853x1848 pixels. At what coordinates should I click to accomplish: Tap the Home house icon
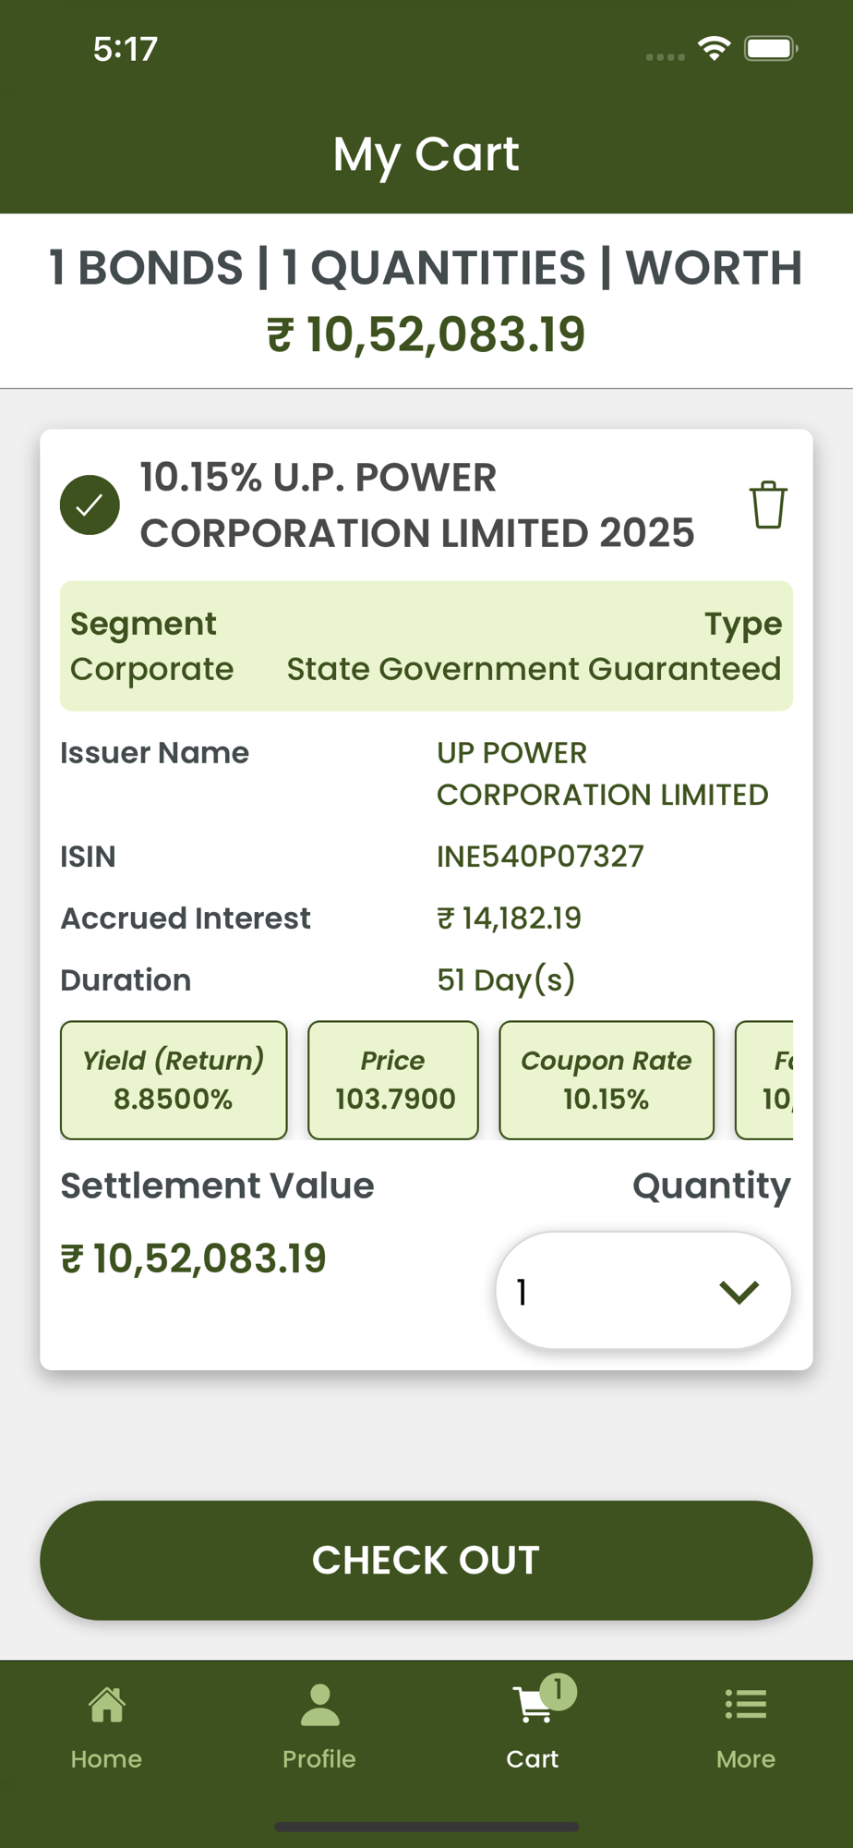106,1705
